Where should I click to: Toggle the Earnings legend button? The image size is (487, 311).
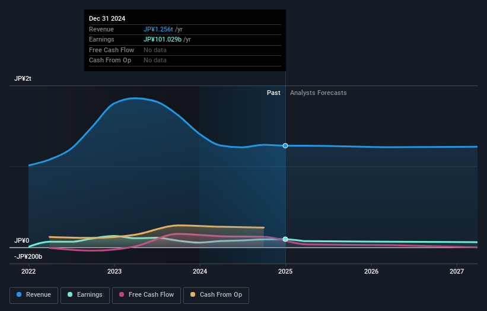85,295
